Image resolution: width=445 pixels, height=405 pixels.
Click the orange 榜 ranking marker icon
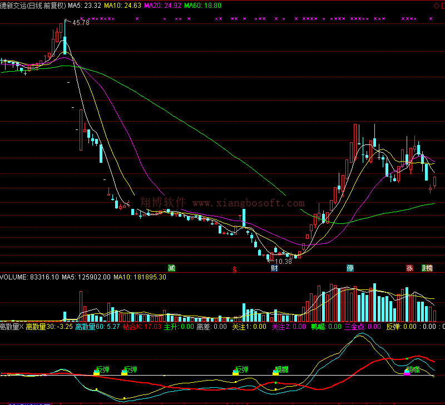click(x=430, y=268)
